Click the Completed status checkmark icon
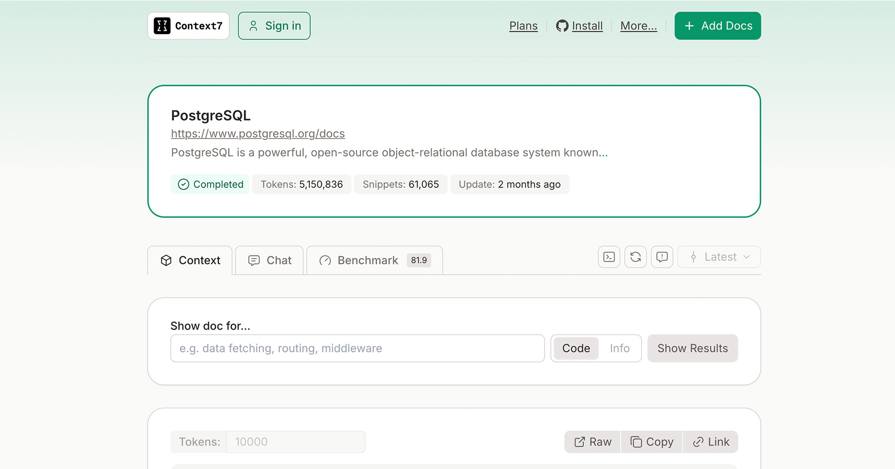The height and width of the screenshot is (469, 895). [x=184, y=184]
